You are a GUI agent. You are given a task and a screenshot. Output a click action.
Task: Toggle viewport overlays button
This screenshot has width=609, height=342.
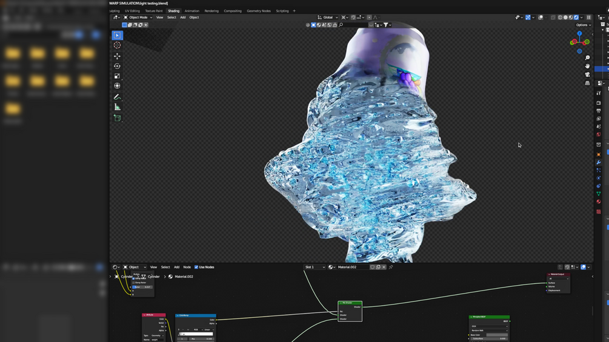coord(541,18)
